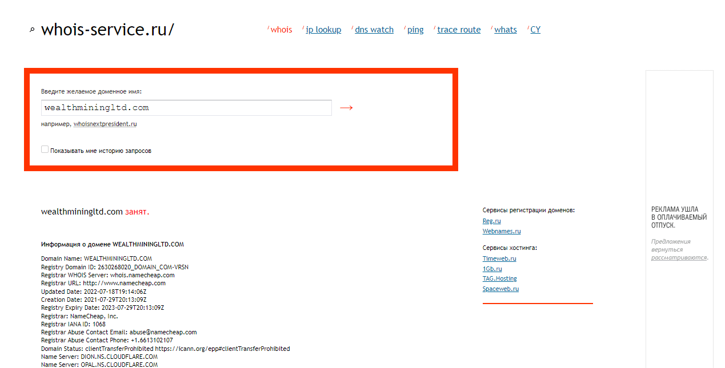Go to the dns watch page

374,30
